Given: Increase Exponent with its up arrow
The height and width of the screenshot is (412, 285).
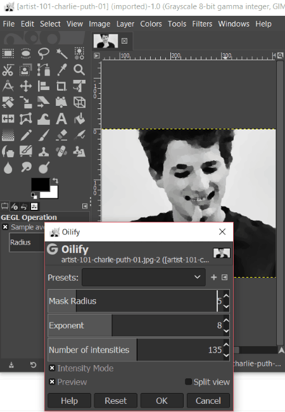Looking at the screenshot, I should pyautogui.click(x=226, y=321).
